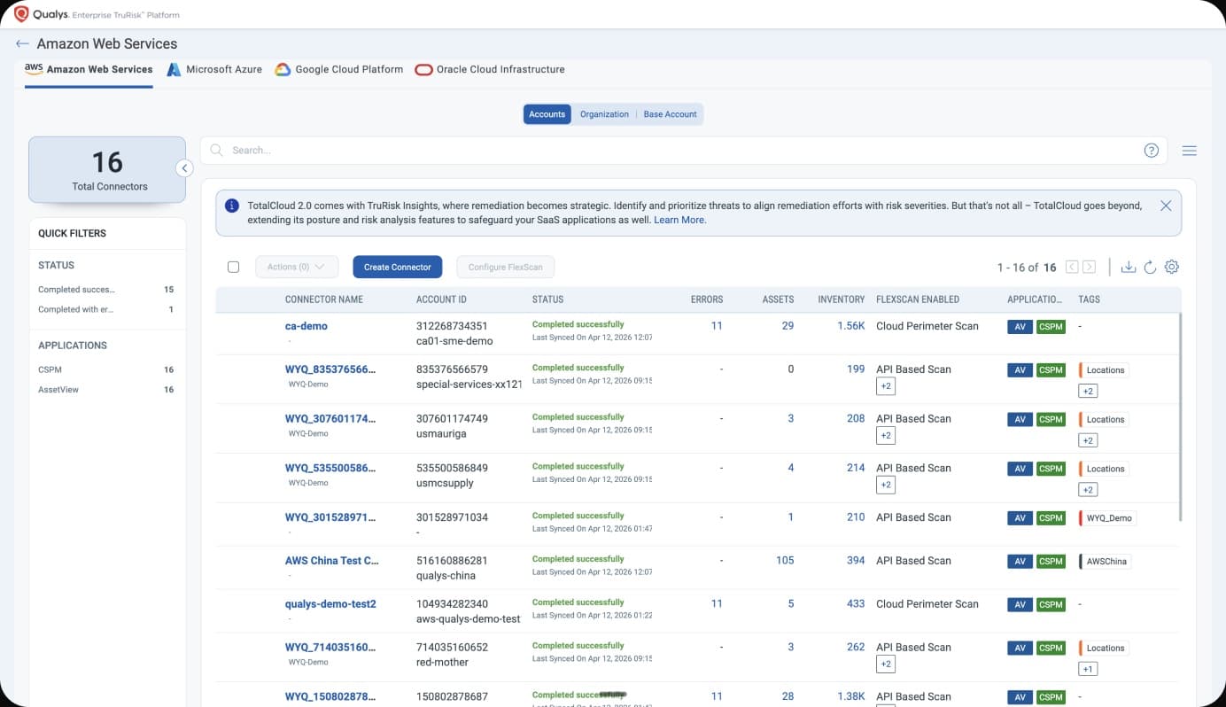Viewport: 1226px width, 707px height.
Task: Expand +2 tags for special-services row
Action: click(1088, 391)
